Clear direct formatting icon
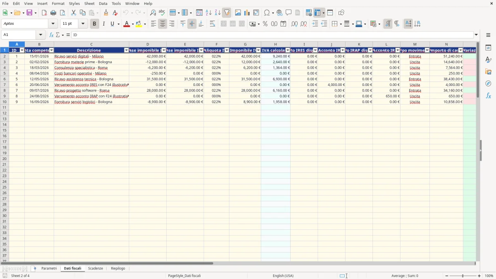 coord(115,13)
